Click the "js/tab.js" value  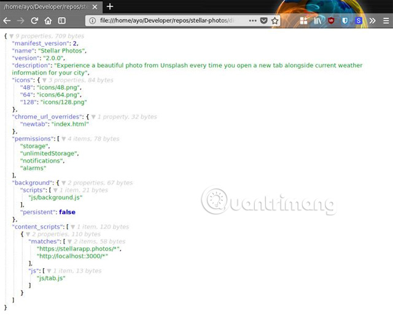tap(51, 278)
